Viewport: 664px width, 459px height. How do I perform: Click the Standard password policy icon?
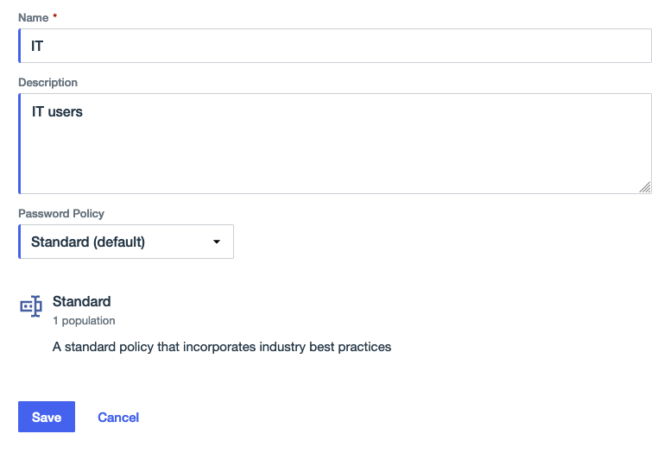tap(31, 306)
